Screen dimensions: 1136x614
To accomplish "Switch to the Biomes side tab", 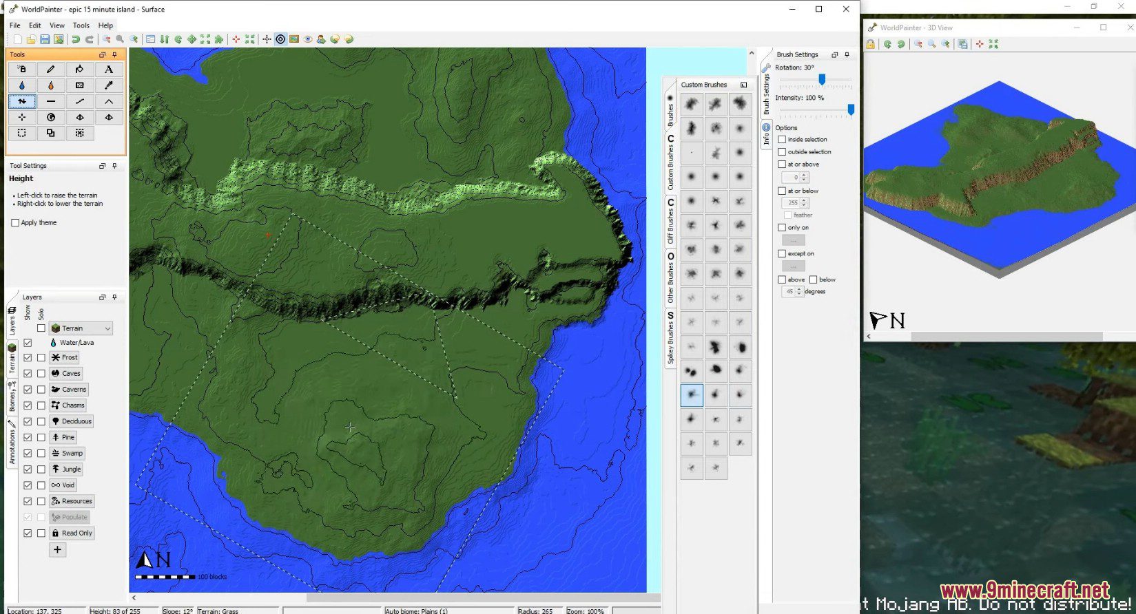I will coord(12,396).
